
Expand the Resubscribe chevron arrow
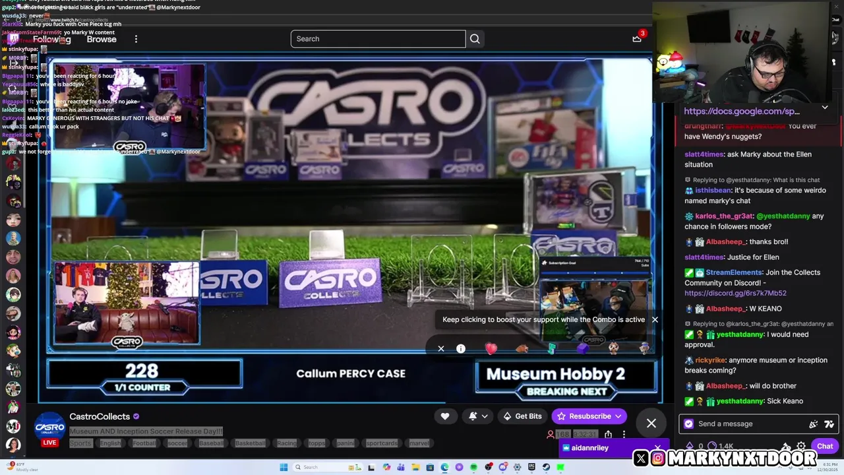pos(618,416)
